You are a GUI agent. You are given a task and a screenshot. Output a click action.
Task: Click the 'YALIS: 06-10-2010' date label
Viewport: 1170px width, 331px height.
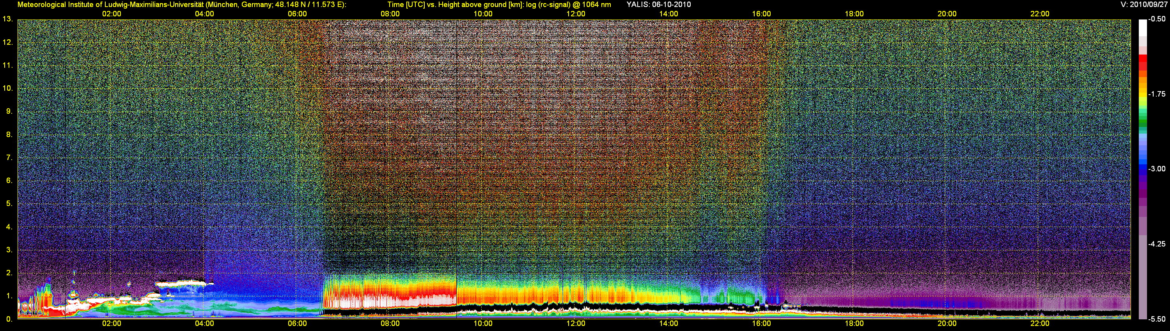click(x=659, y=5)
